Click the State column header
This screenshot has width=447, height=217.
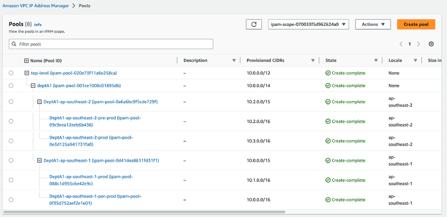click(330, 61)
